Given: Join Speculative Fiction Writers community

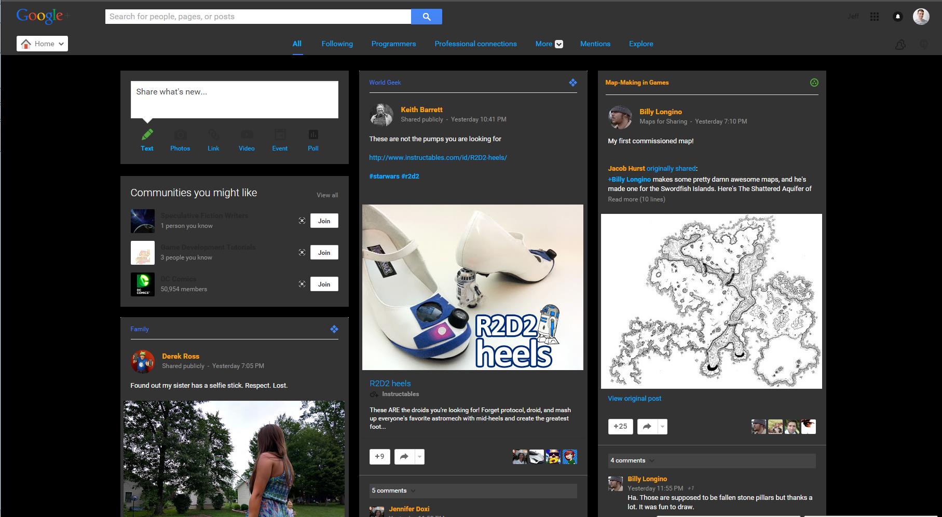Looking at the screenshot, I should pyautogui.click(x=324, y=221).
